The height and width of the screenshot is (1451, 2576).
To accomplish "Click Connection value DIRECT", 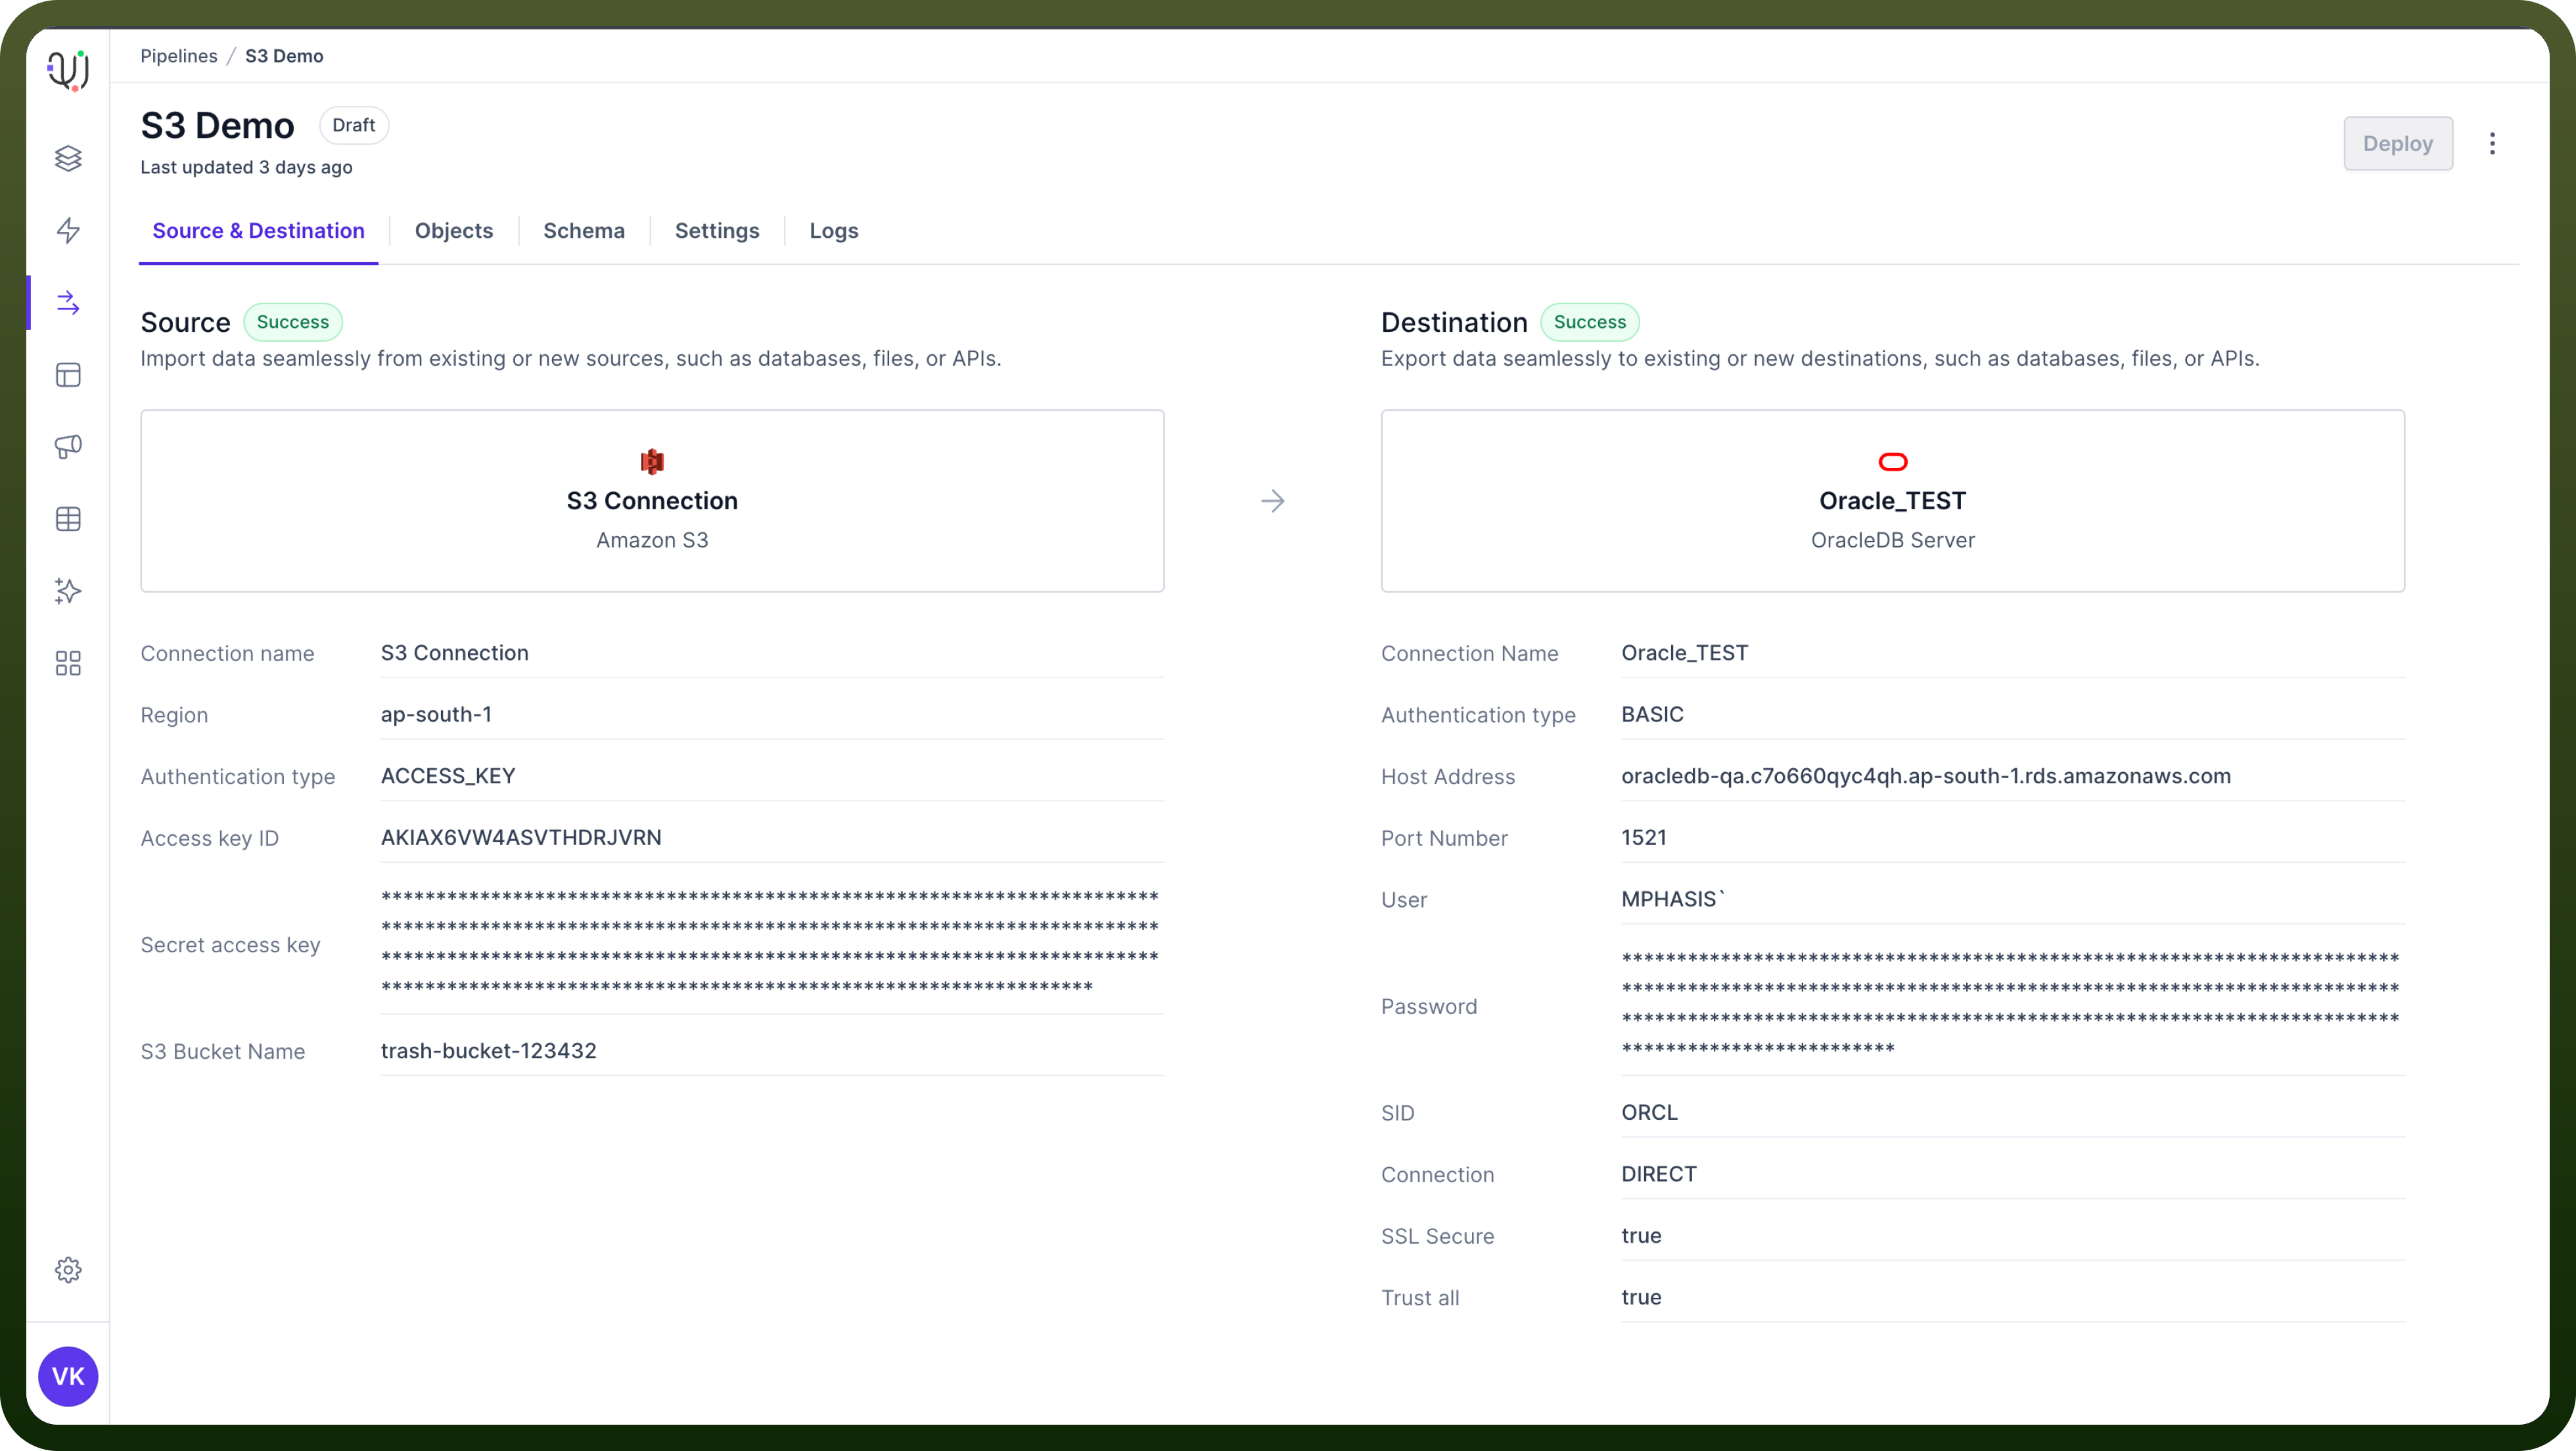I will [x=1659, y=1174].
